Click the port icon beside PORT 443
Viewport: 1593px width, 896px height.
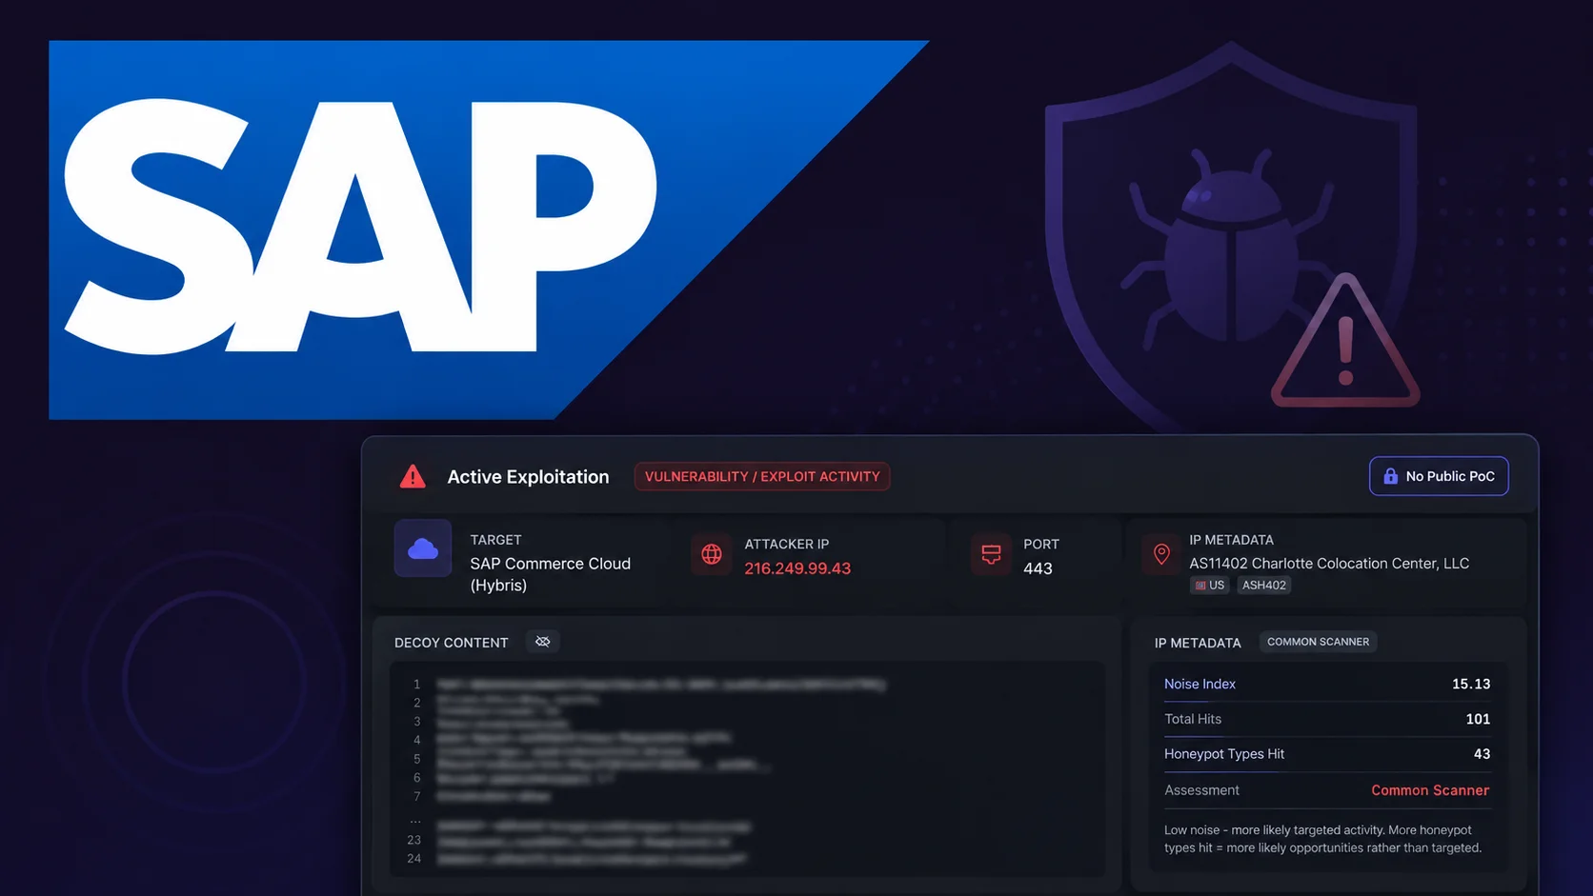(x=991, y=554)
